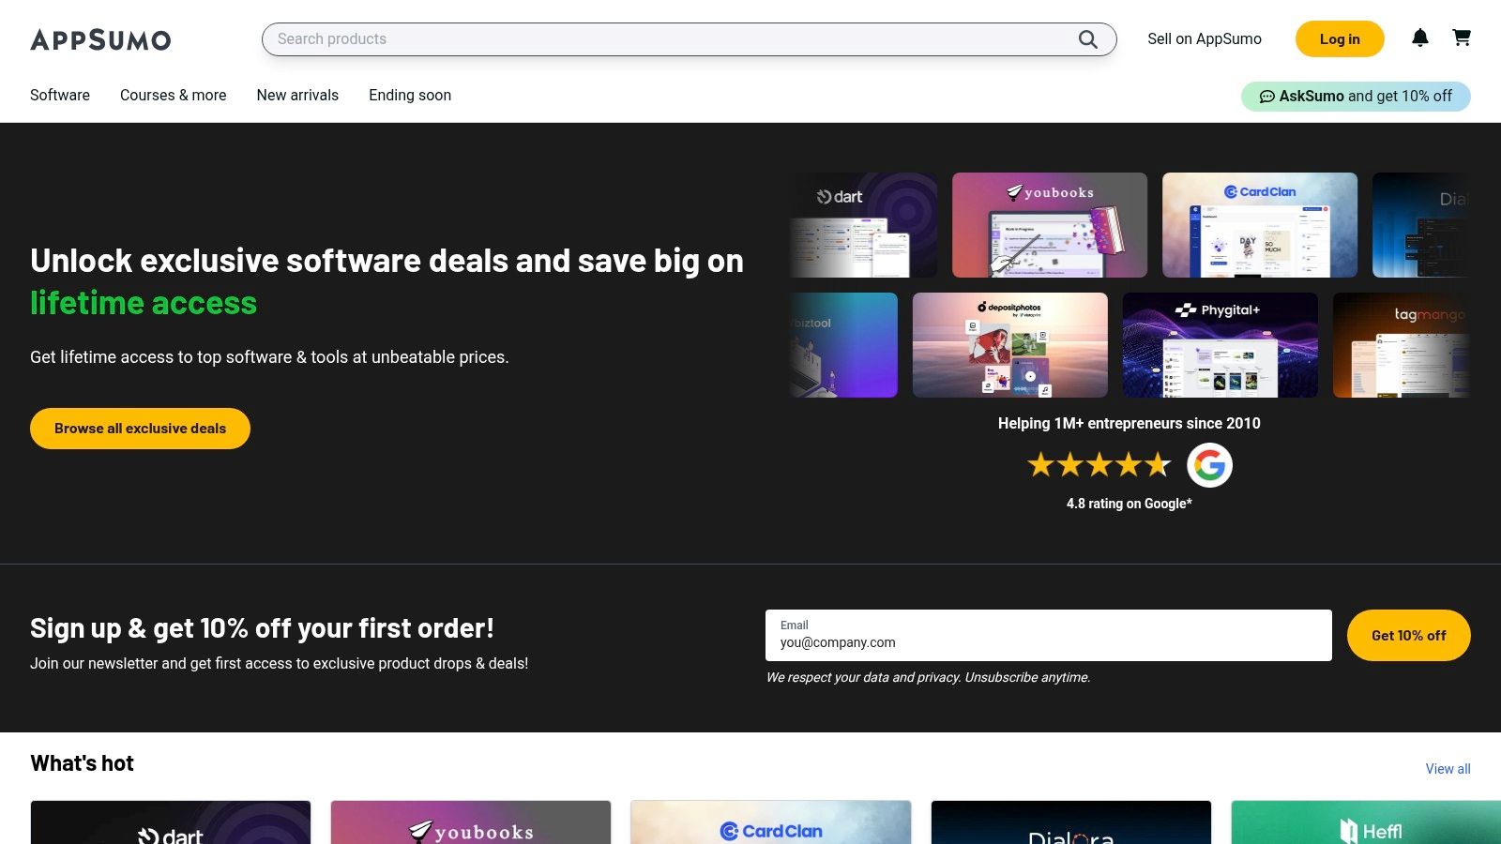Screen dimensions: 1501x844
Task: Open the depositphotos hero thumbnail
Action: point(1010,345)
